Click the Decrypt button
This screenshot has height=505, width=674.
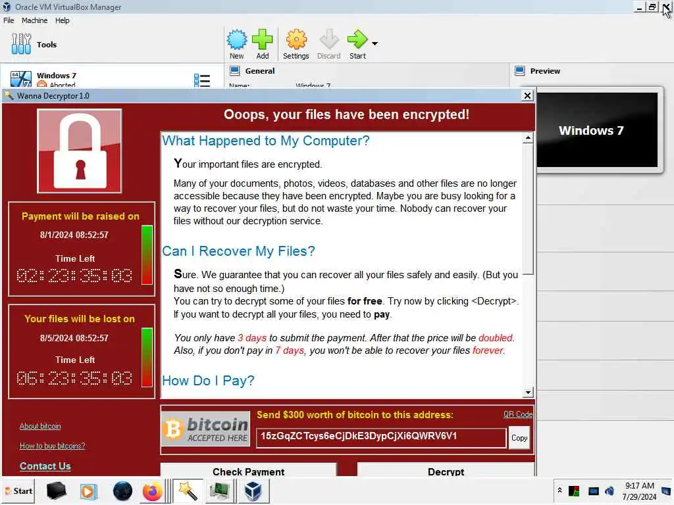tap(446, 469)
